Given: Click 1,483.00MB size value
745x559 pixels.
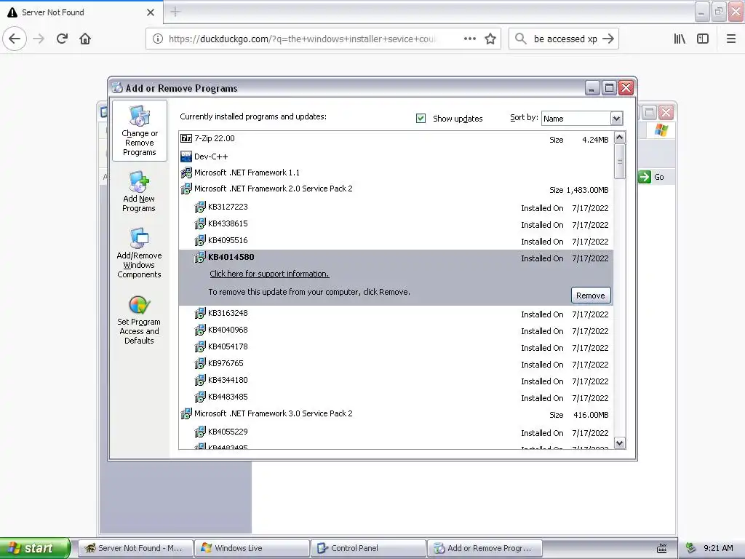Looking at the screenshot, I should 587,190.
